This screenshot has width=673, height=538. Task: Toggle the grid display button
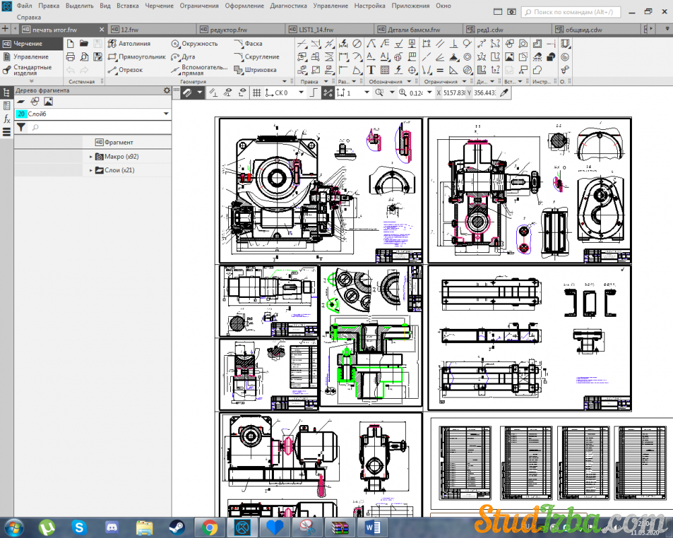click(x=256, y=93)
